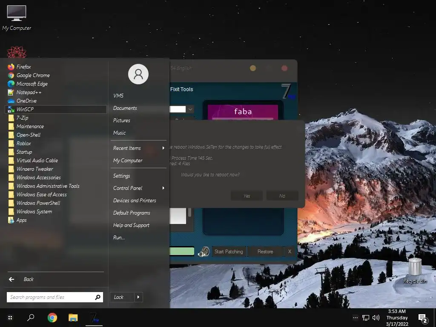The image size is (436, 327).
Task: Click No in the reboot dialog
Action: (x=282, y=196)
